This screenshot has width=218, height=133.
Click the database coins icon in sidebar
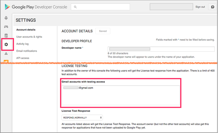6,36
